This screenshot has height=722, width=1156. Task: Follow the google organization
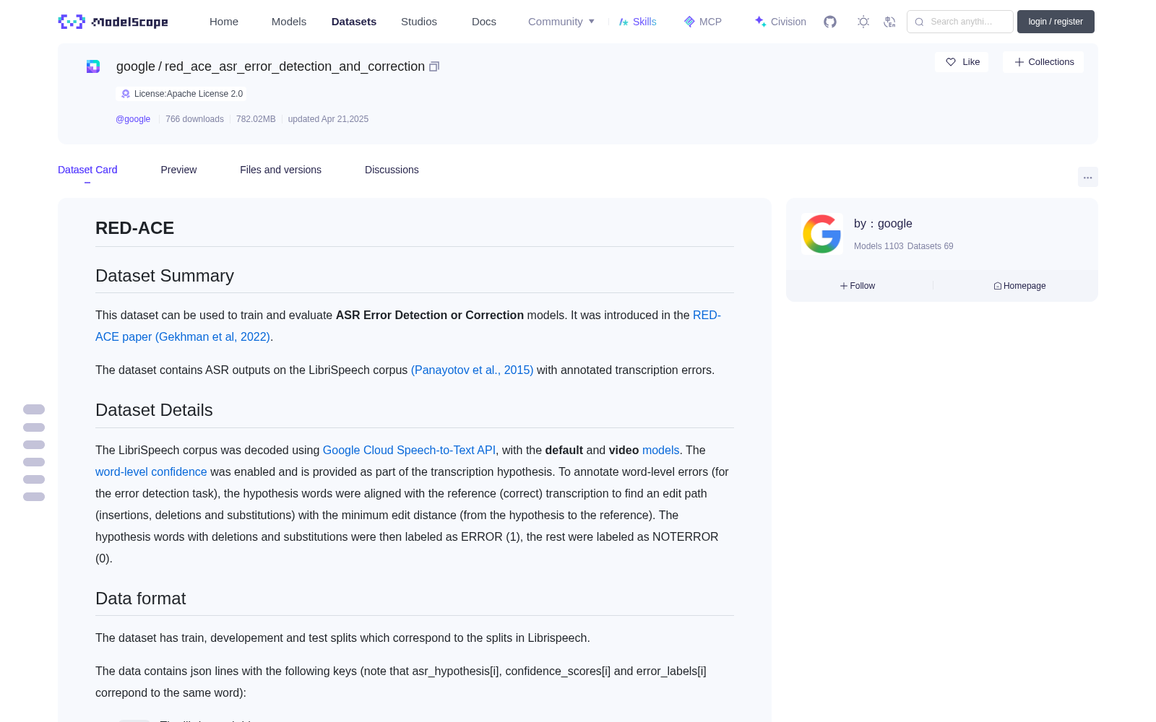coord(858,286)
